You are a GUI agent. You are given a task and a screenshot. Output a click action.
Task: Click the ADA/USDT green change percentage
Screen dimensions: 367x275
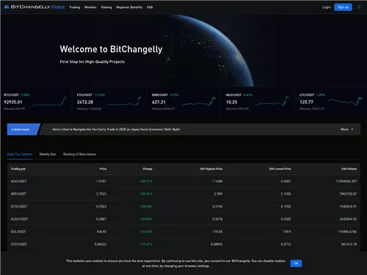click(x=146, y=181)
